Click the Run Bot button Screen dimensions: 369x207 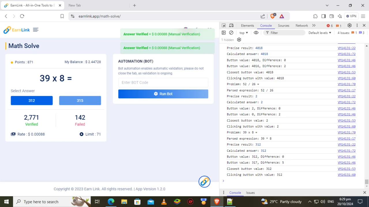tap(163, 94)
